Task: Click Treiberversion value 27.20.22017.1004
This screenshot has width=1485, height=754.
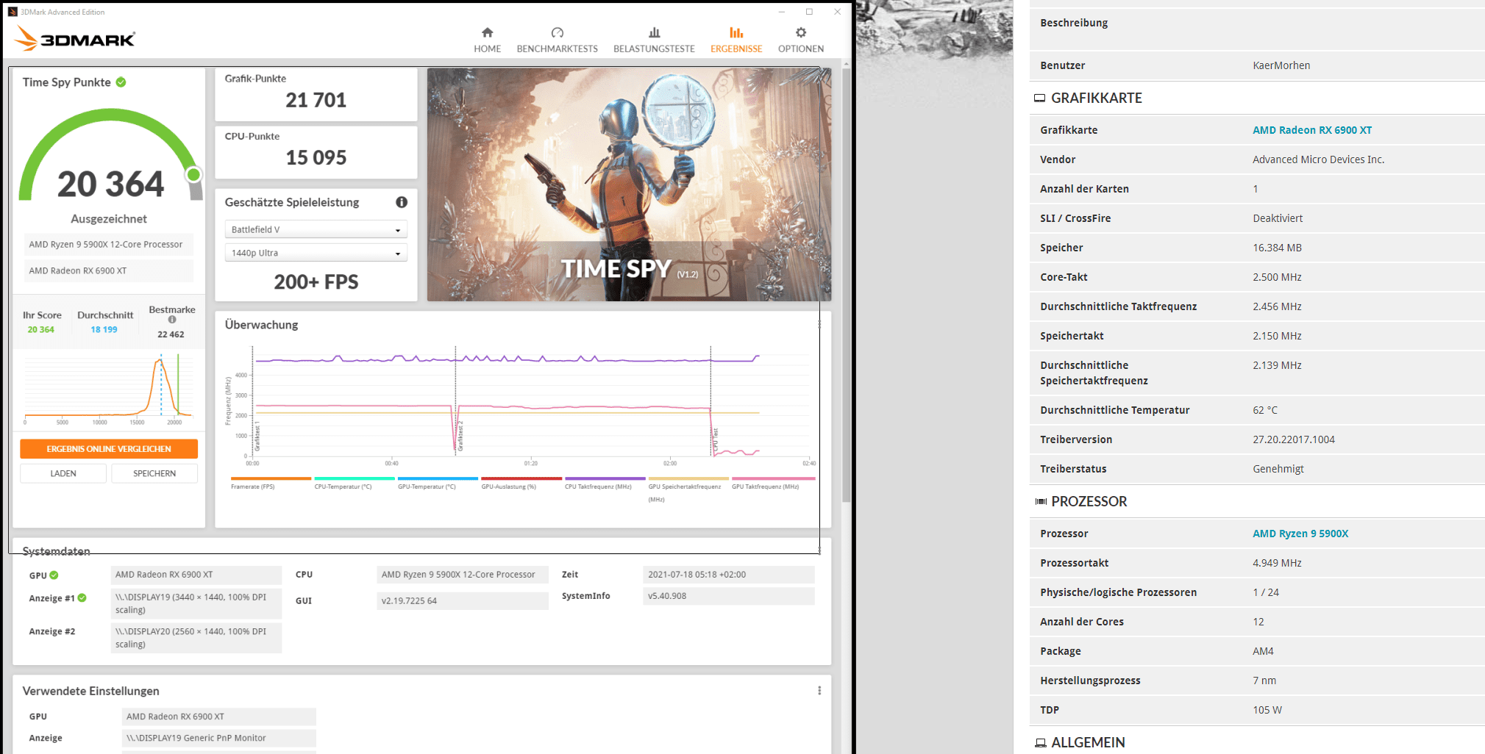Action: click(x=1294, y=439)
